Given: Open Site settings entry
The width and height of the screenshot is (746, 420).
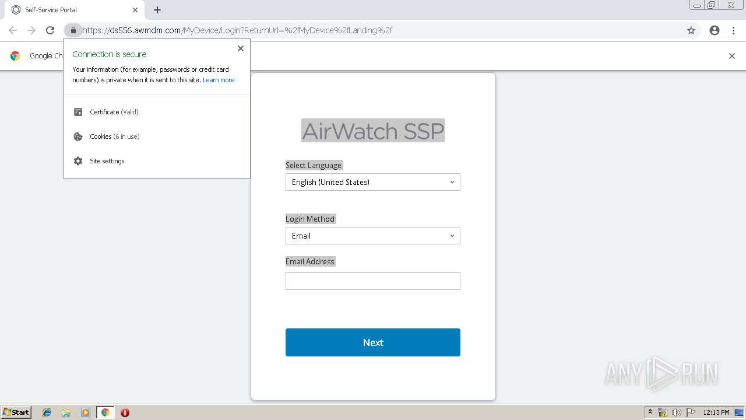Looking at the screenshot, I should click(107, 161).
